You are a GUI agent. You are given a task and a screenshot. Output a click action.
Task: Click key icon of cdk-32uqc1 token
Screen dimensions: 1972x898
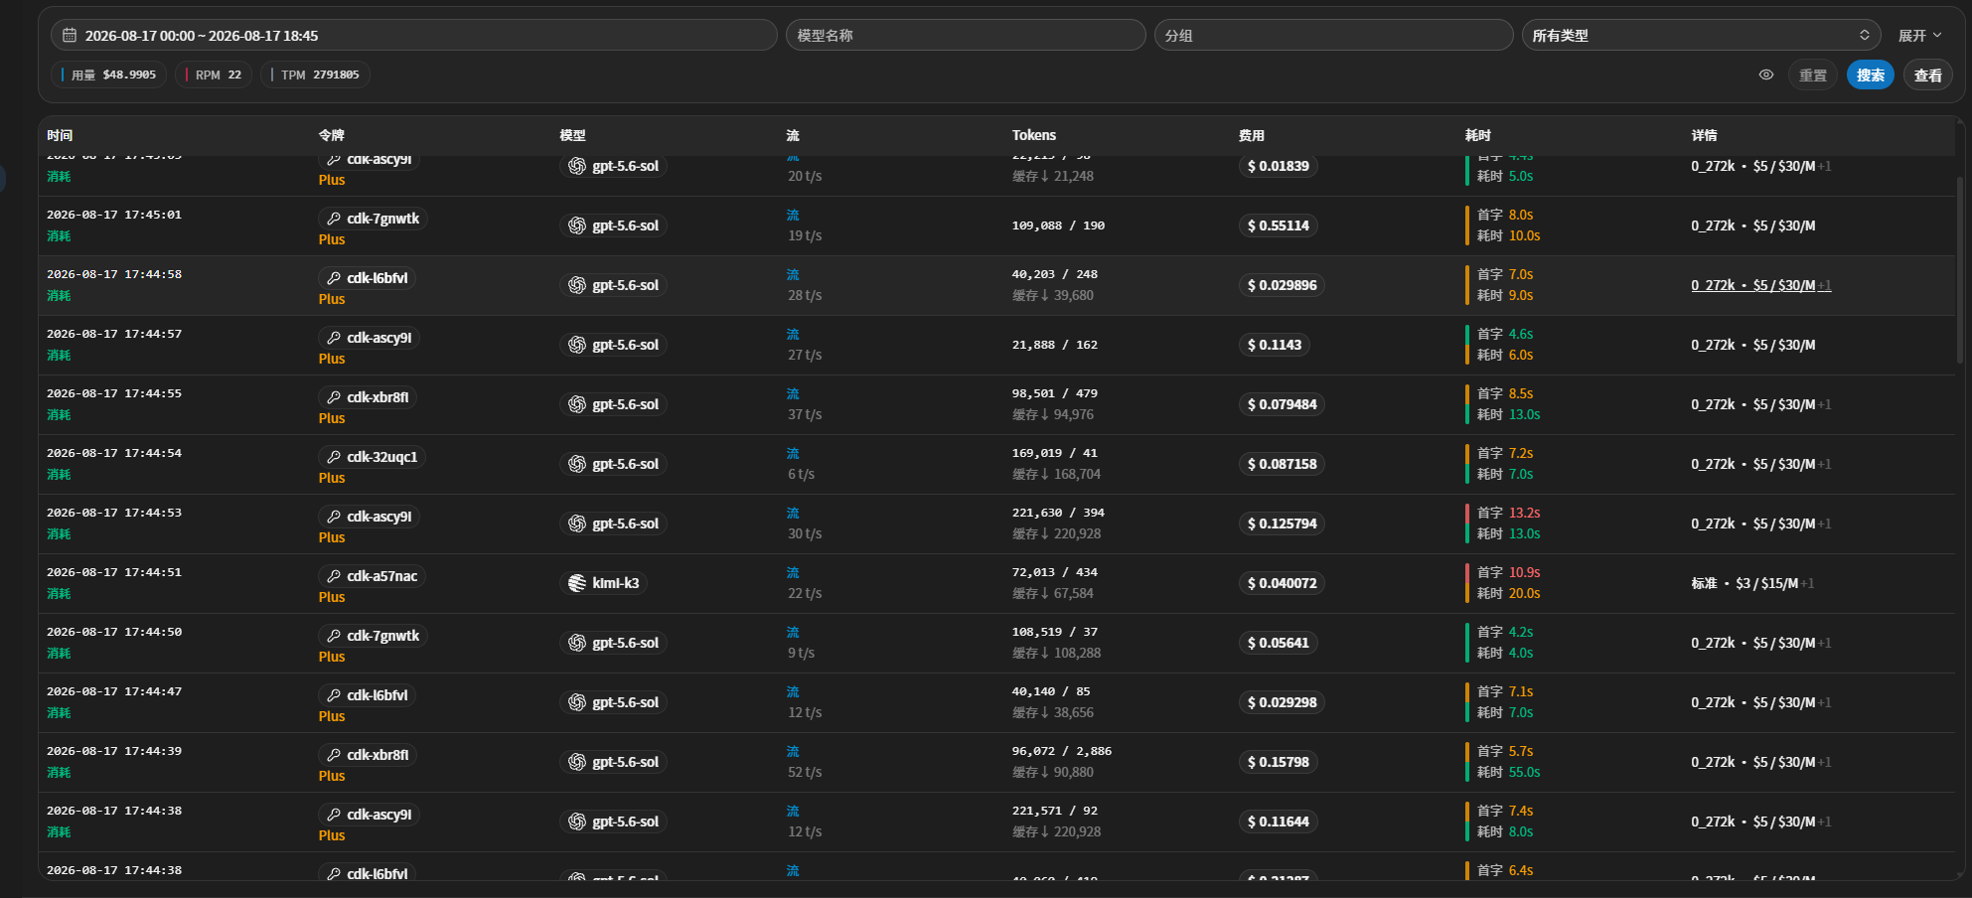(334, 457)
